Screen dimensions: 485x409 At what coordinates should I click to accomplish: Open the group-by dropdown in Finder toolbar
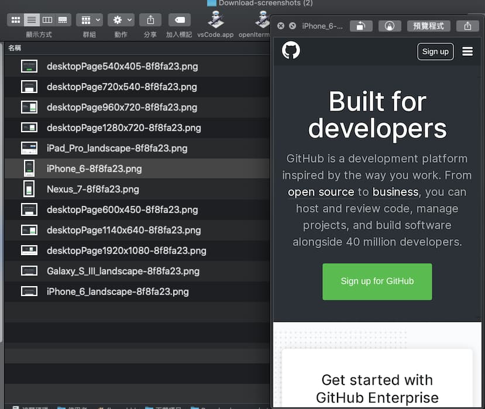pos(90,20)
